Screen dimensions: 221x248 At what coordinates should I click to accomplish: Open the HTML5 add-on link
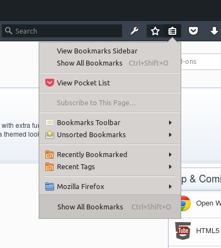[x=208, y=231]
